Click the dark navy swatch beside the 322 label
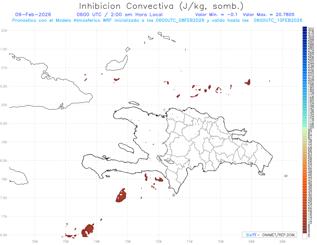 point(305,28)
